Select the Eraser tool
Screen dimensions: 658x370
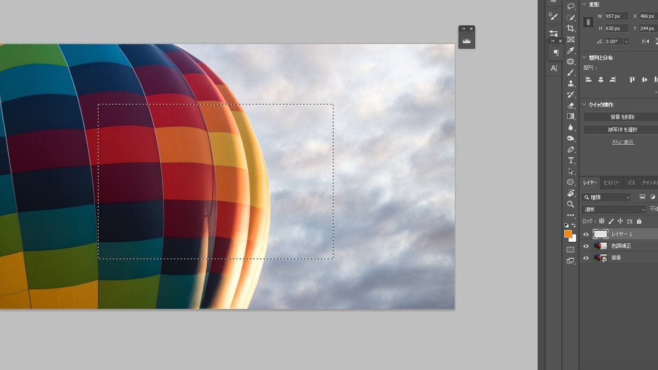coord(571,105)
